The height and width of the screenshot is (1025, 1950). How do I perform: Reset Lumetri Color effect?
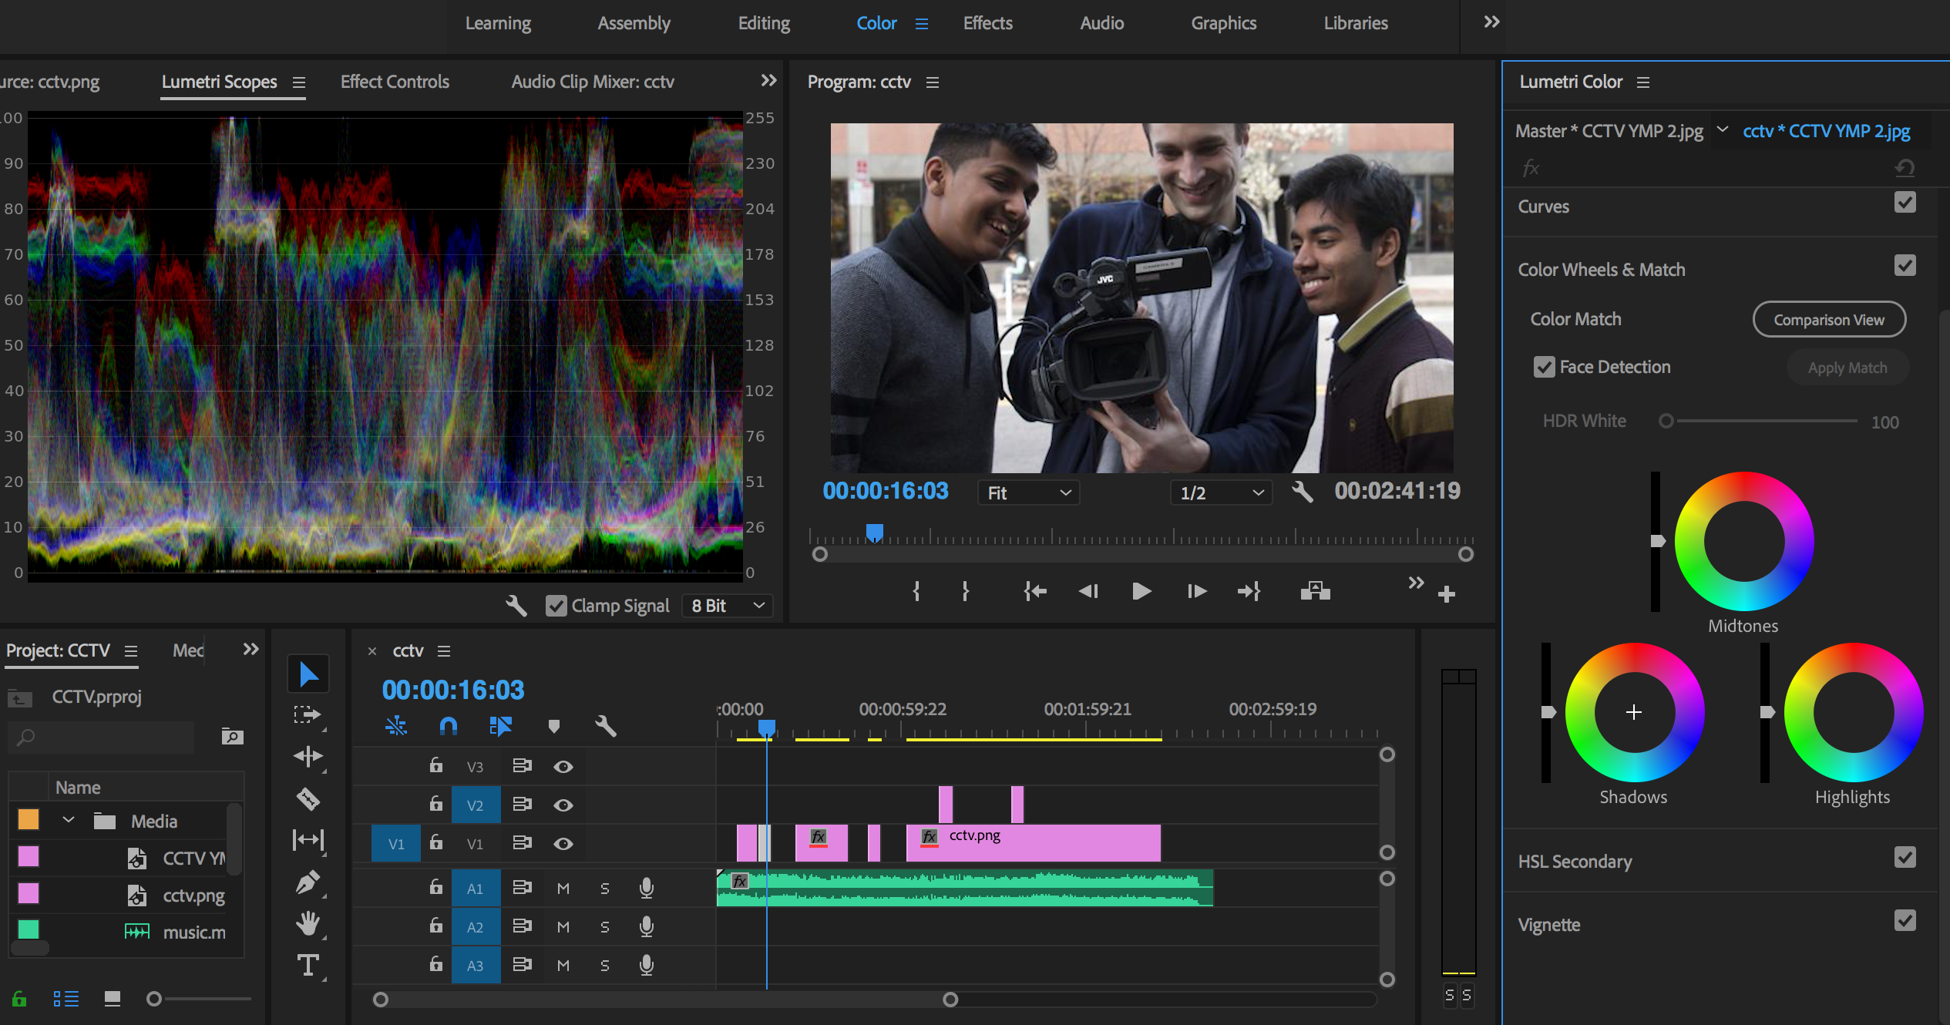pyautogui.click(x=1905, y=167)
